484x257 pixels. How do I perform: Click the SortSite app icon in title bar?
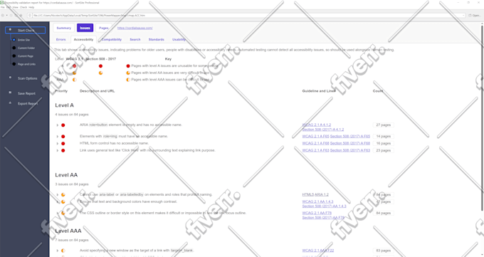pyautogui.click(x=2, y=2)
